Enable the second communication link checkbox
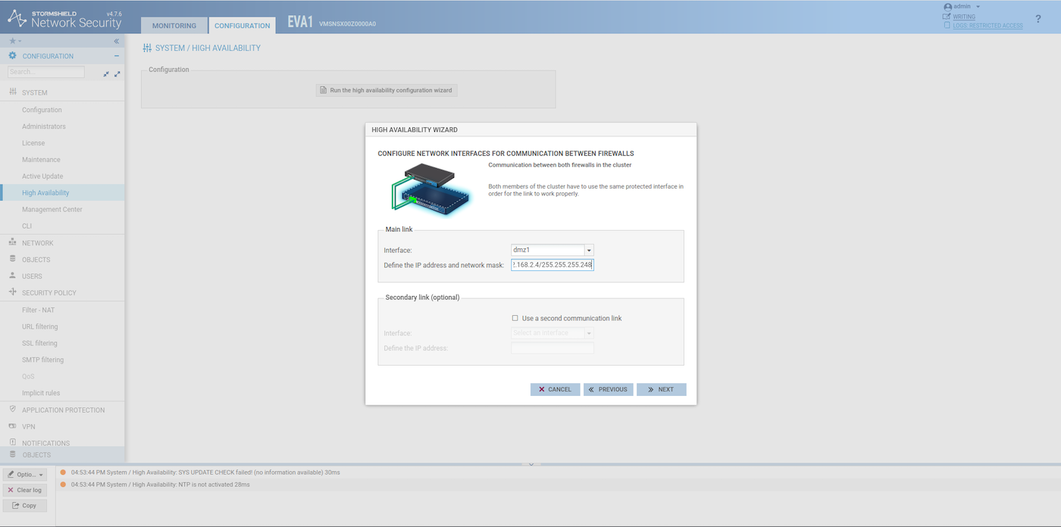The image size is (1061, 527). 515,318
